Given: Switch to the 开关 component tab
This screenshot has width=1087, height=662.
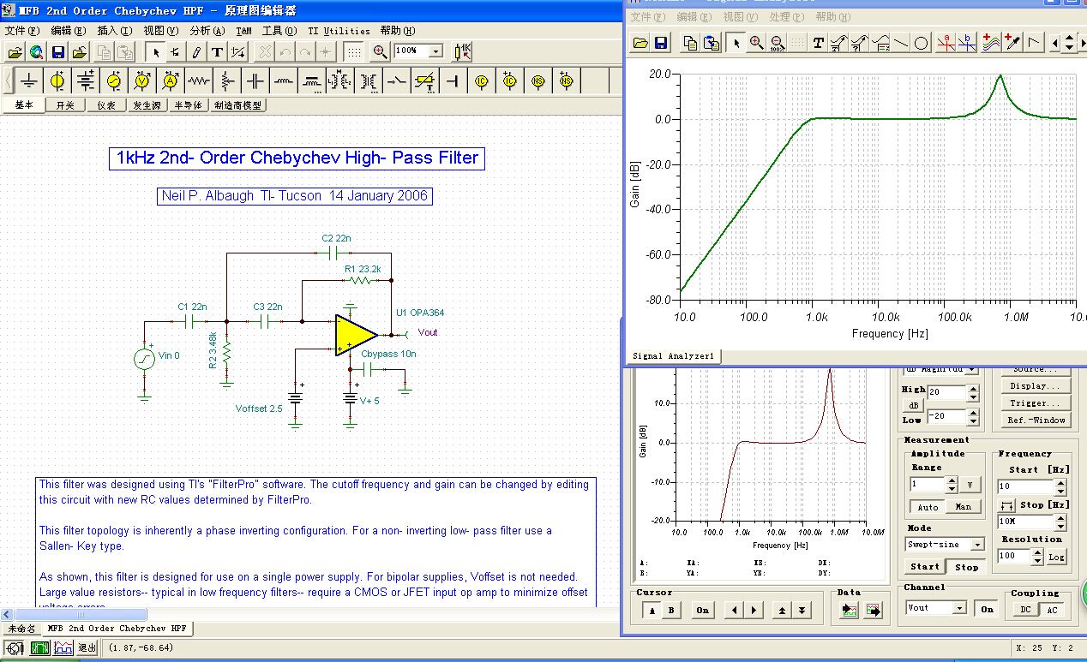Looking at the screenshot, I should tap(65, 105).
